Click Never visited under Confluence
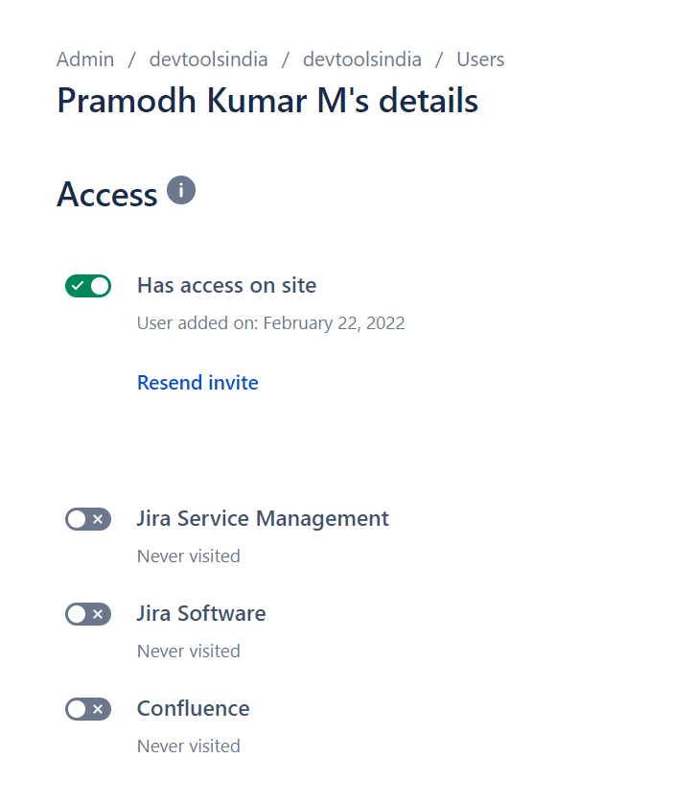Viewport: 696px width, 806px height. tap(189, 747)
